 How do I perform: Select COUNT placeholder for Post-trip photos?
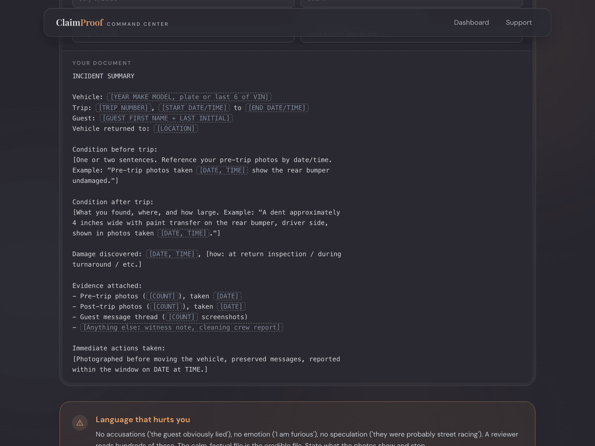click(x=166, y=307)
